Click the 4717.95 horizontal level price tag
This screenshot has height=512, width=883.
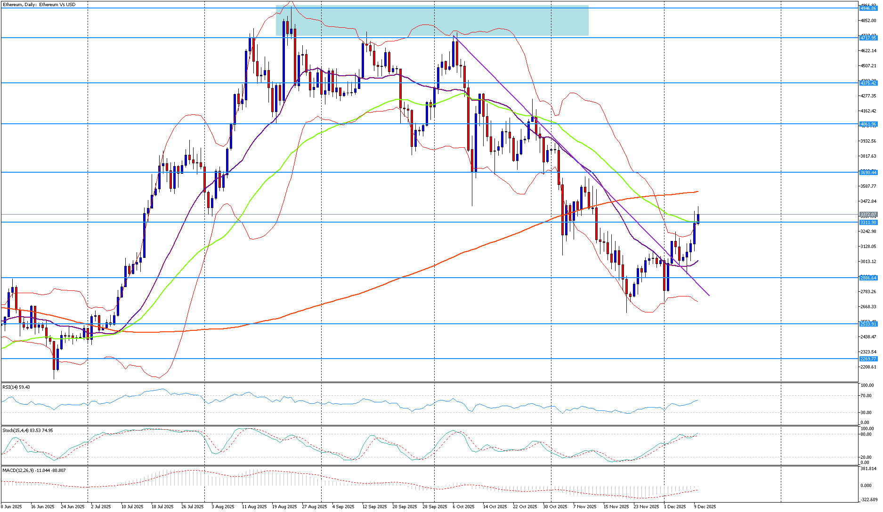tap(868, 38)
